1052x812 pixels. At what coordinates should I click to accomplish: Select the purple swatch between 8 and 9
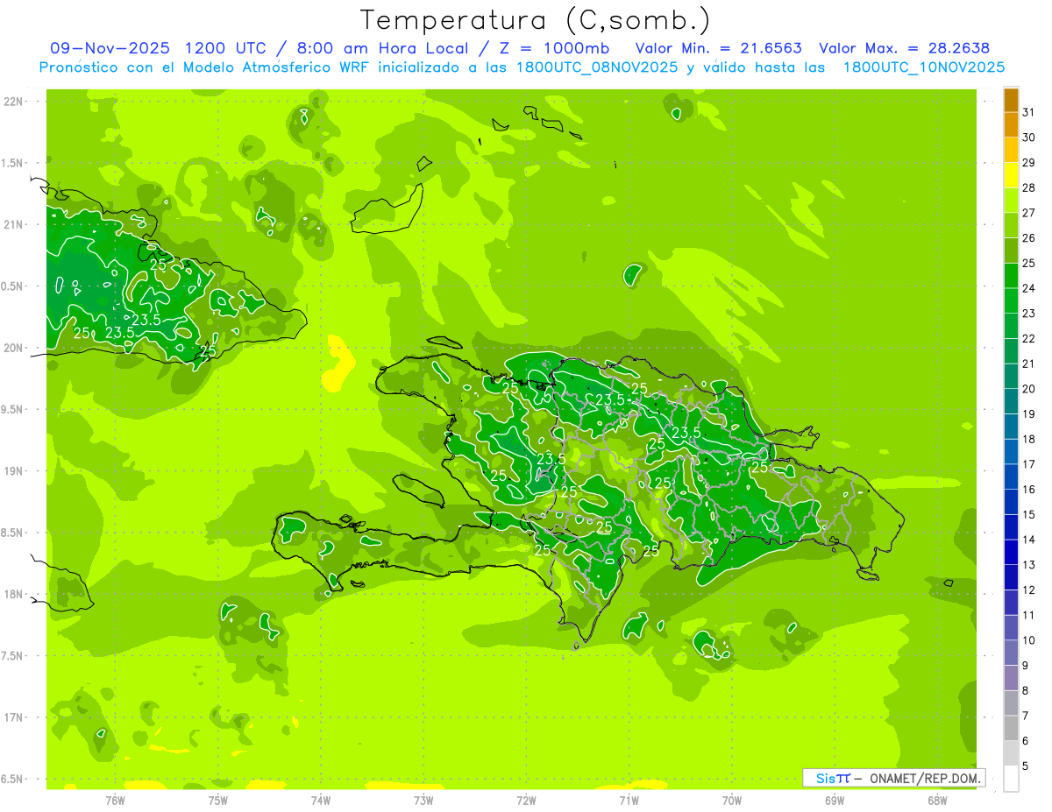1011,678
